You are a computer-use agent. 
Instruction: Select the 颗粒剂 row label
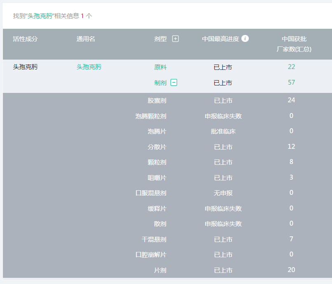(157, 162)
